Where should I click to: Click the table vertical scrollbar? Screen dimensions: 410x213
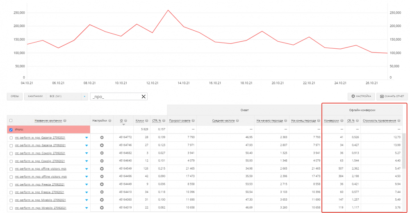[x=404, y=151]
